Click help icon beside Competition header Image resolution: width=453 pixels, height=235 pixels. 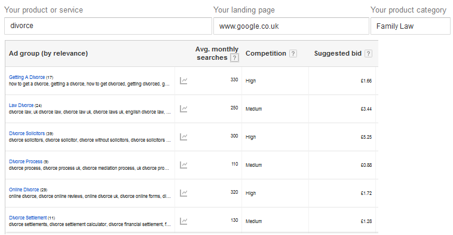pyautogui.click(x=293, y=53)
